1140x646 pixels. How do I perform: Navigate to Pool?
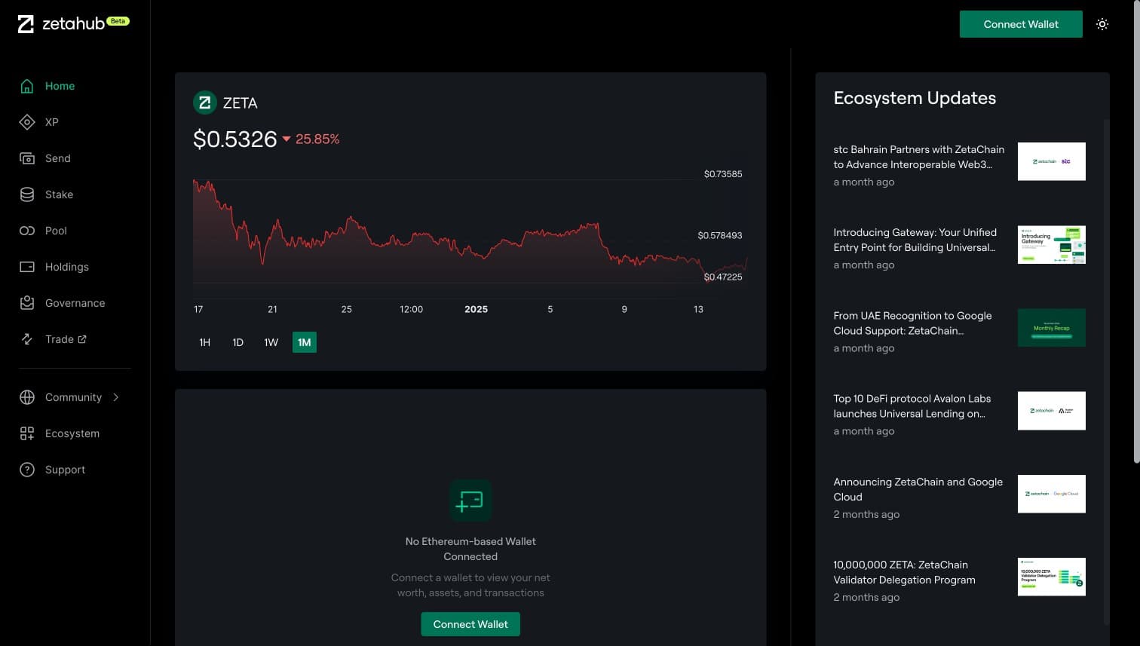(56, 231)
